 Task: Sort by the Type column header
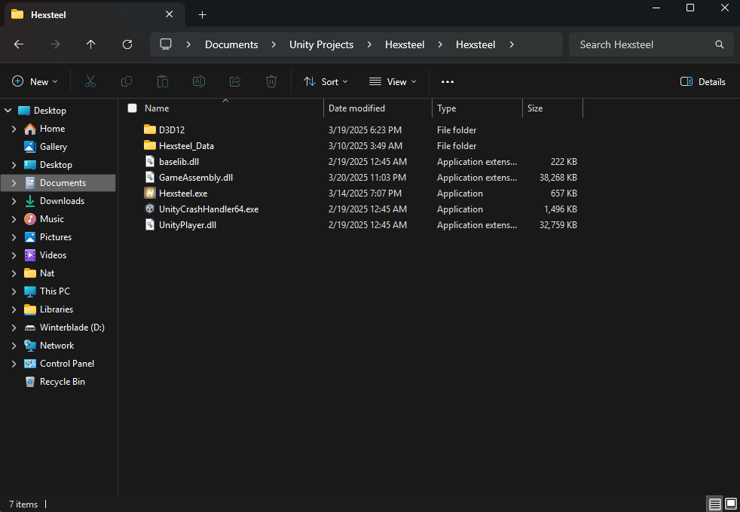tap(477, 108)
